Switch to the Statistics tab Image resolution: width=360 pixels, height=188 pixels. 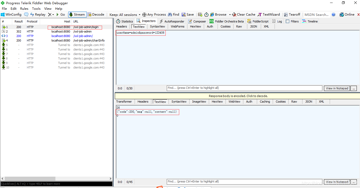point(125,21)
